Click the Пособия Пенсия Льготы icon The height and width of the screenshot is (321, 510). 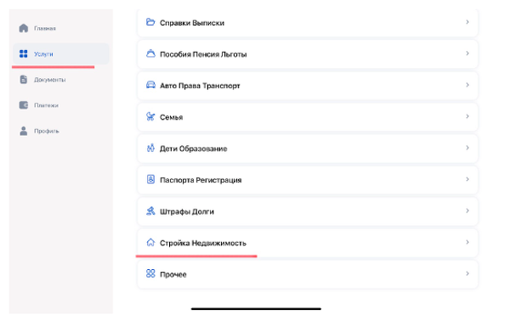tap(150, 53)
